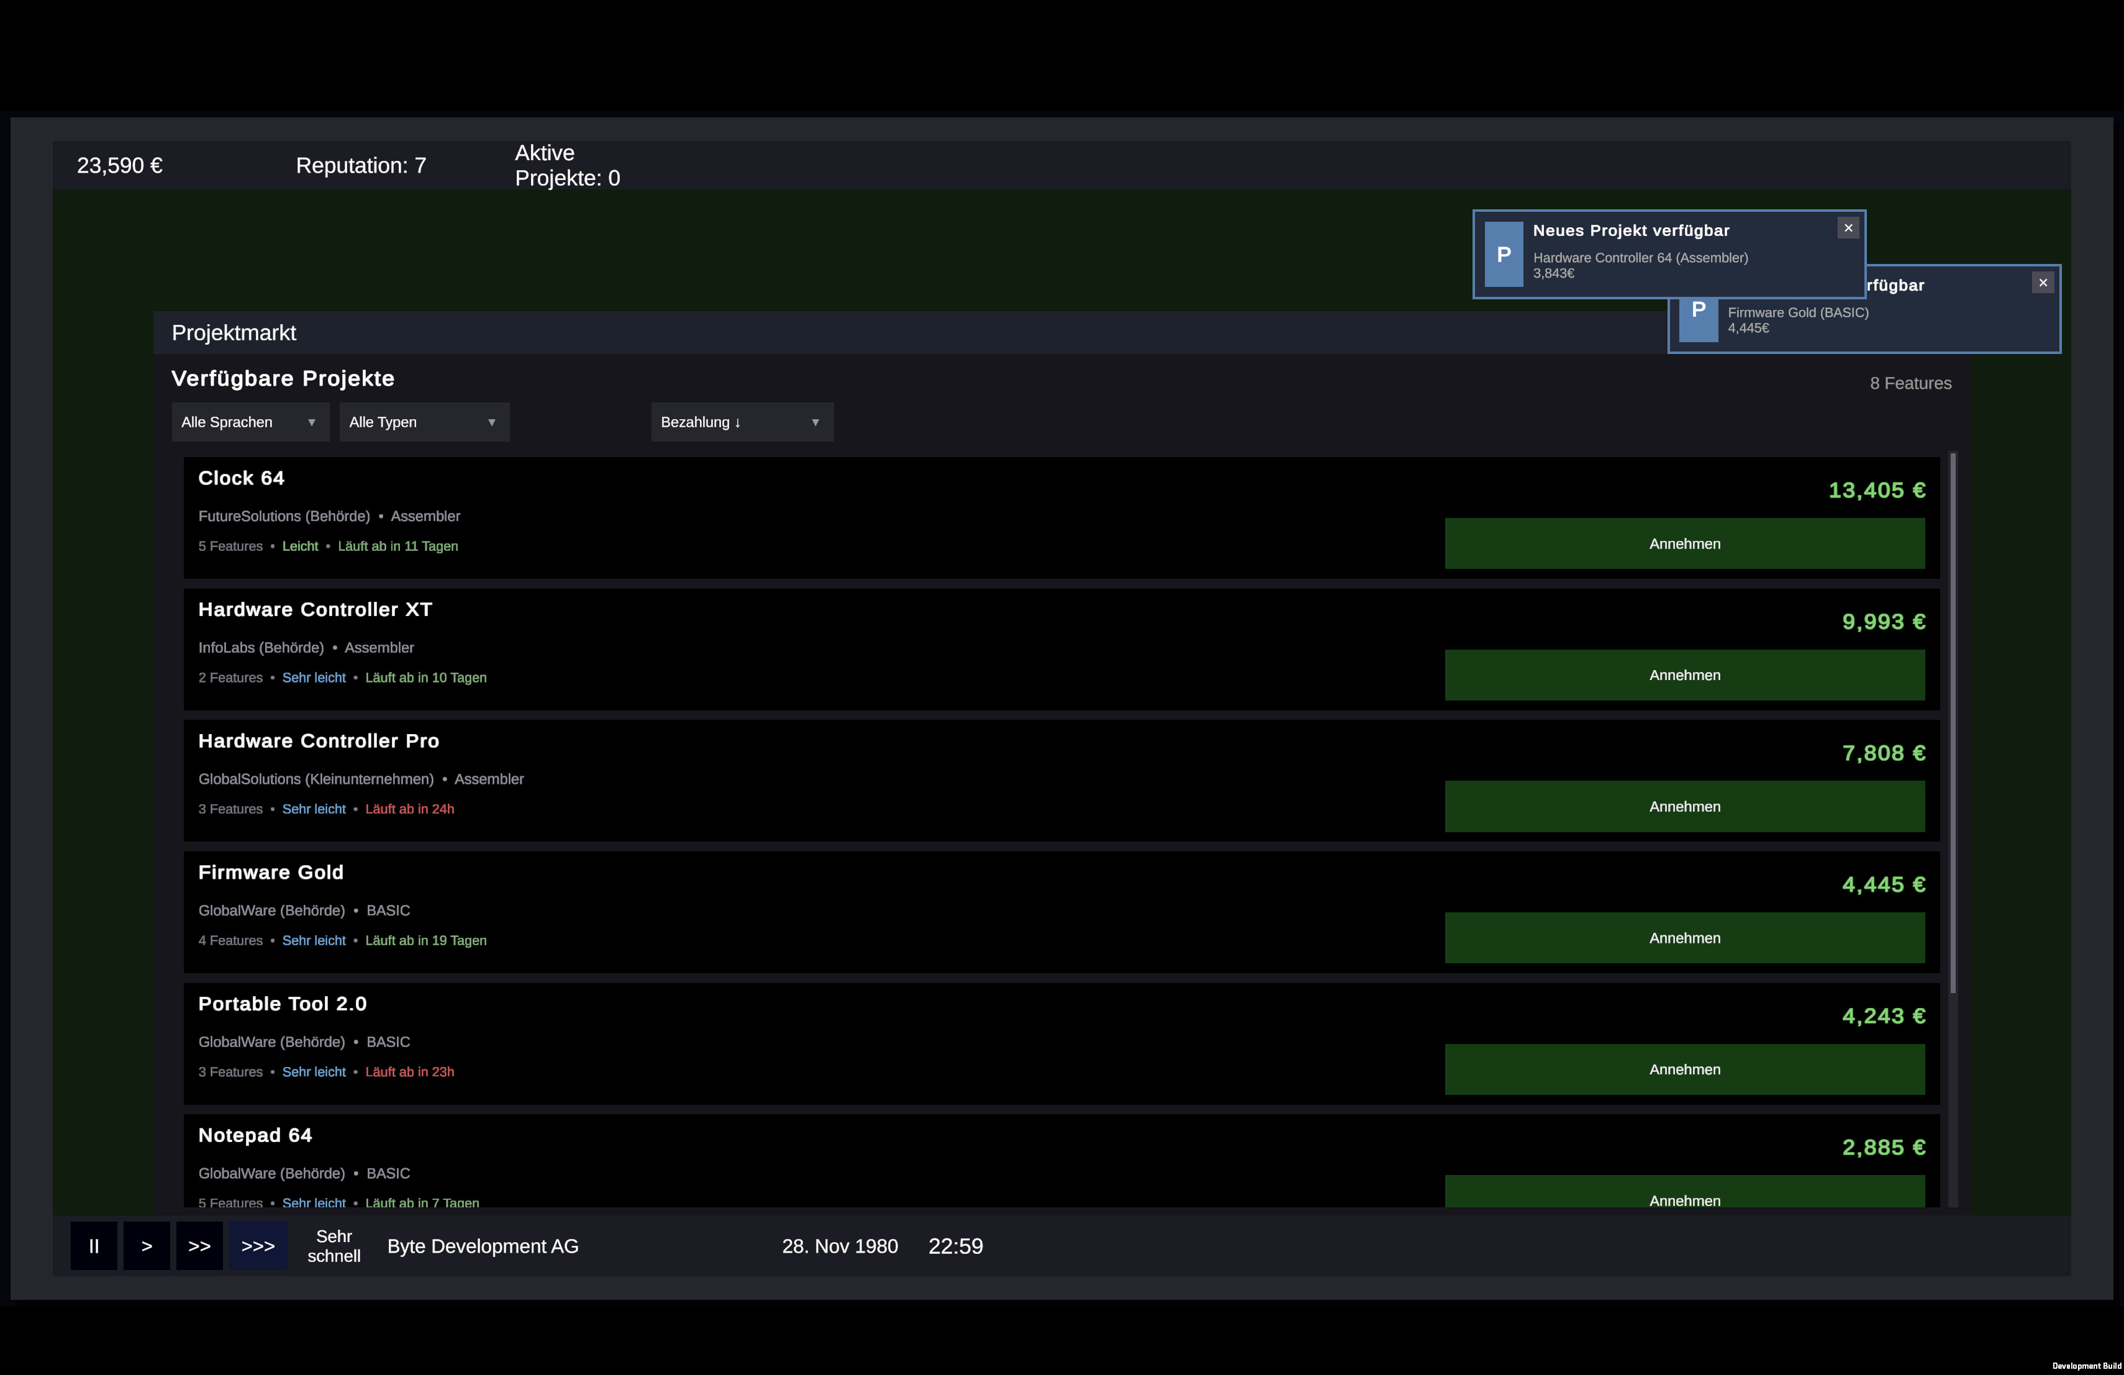Image resolution: width=2124 pixels, height=1375 pixels.
Task: Activate triple-arrow maximum speed
Action: 257,1246
